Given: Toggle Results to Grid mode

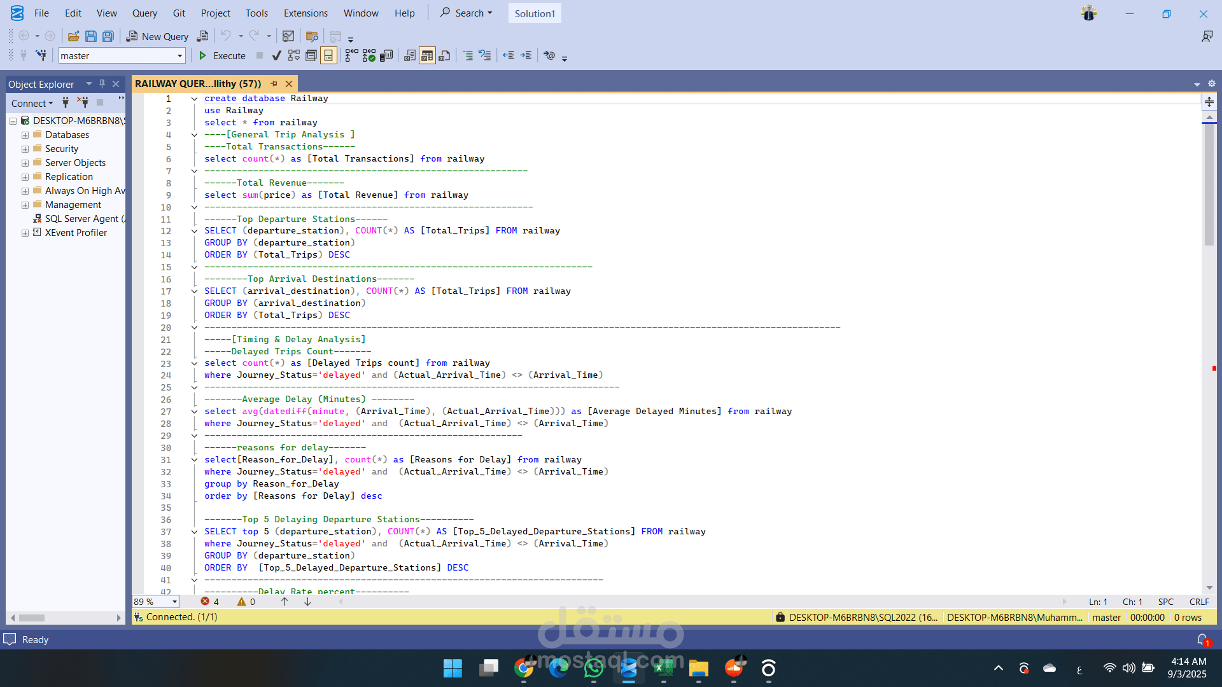Looking at the screenshot, I should (427, 56).
